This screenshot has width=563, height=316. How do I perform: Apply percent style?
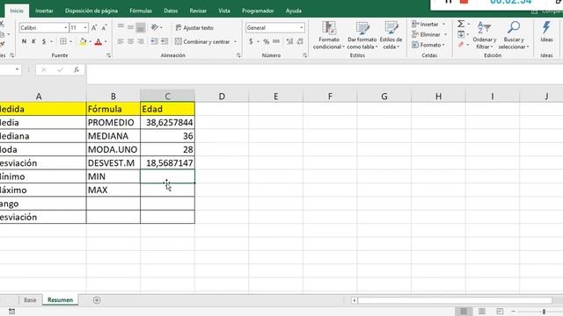click(x=266, y=41)
